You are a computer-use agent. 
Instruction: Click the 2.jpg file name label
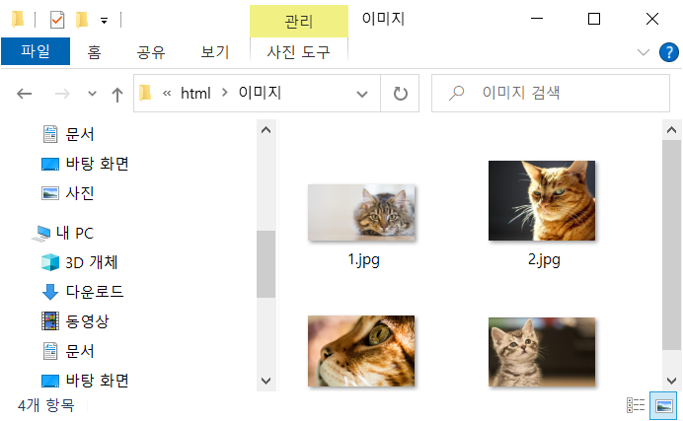pos(544,260)
